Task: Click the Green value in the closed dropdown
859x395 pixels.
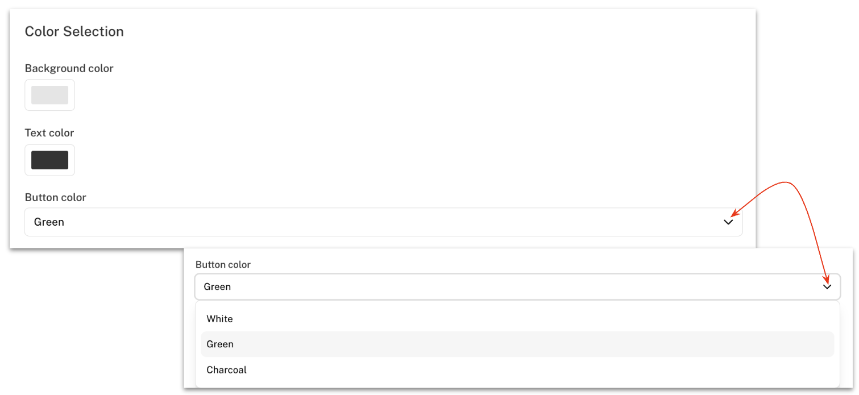Action: pyautogui.click(x=49, y=222)
